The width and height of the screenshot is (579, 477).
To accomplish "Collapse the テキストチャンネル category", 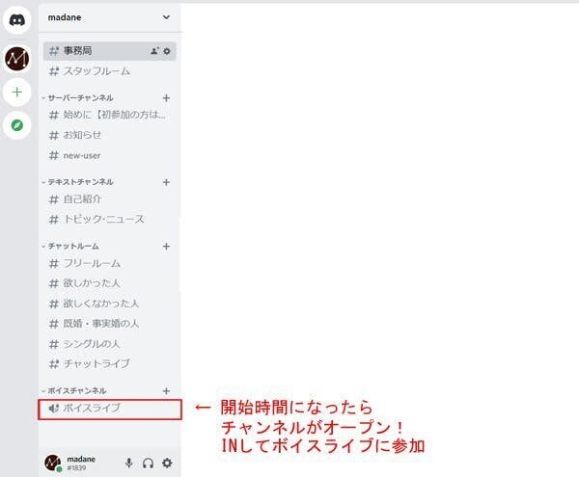I will [79, 182].
